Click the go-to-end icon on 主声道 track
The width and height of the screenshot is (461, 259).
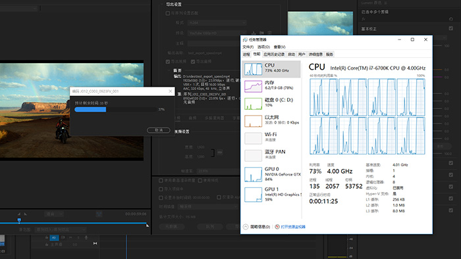point(95,243)
